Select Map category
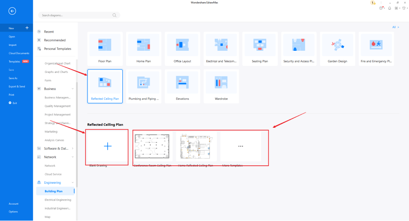 (47, 217)
